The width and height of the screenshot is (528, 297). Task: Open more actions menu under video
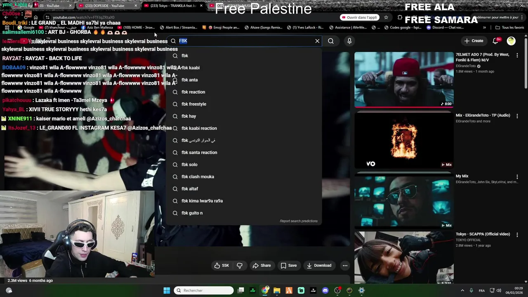[x=345, y=266]
